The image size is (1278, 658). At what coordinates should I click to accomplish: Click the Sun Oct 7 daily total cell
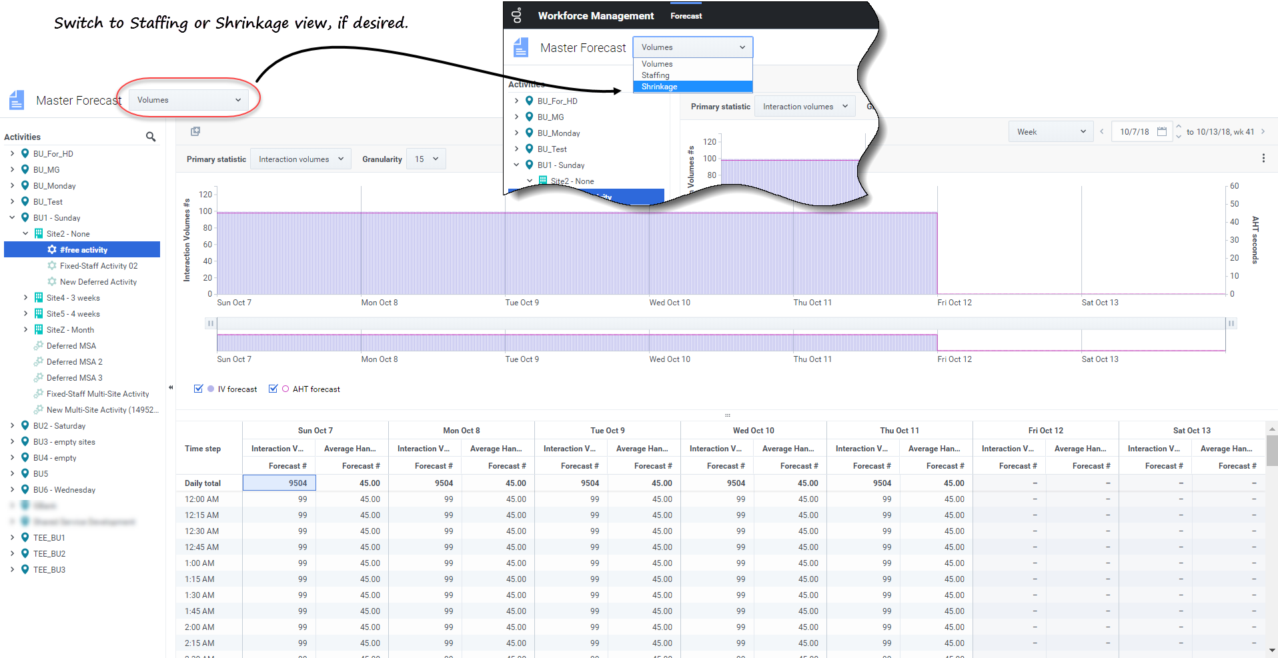pos(279,483)
